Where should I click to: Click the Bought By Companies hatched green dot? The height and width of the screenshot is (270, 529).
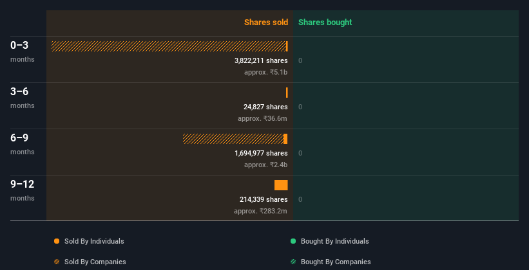coord(293,262)
